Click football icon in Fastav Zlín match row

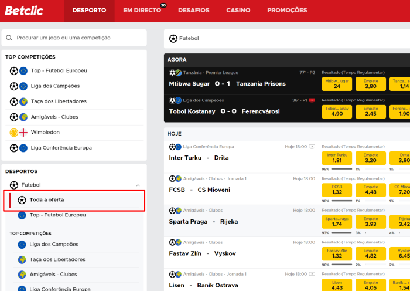point(172,242)
